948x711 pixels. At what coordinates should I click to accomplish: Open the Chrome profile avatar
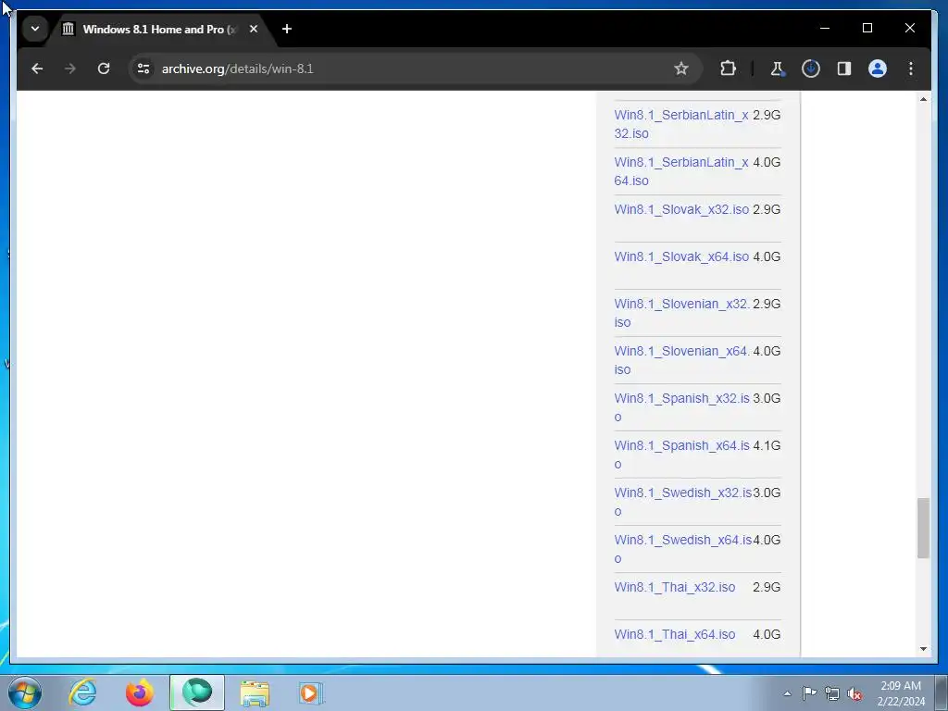pyautogui.click(x=878, y=69)
